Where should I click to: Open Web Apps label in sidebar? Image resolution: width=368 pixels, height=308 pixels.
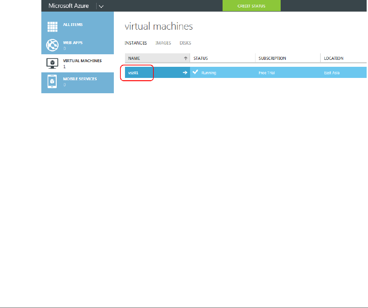click(73, 43)
